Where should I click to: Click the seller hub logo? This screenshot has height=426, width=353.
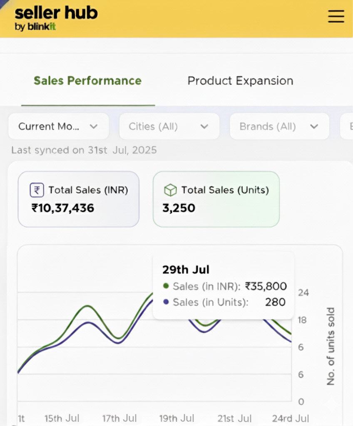coord(56,18)
